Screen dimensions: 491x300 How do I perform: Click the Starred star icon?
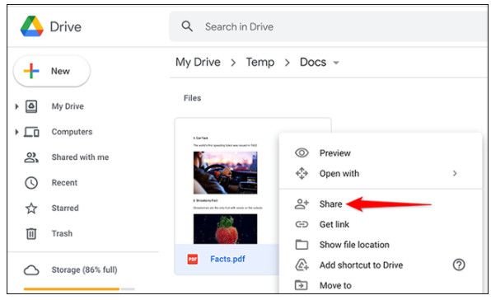tap(31, 209)
